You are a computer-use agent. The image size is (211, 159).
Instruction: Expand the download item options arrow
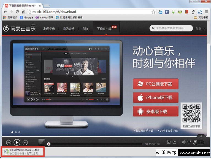pos(43,151)
